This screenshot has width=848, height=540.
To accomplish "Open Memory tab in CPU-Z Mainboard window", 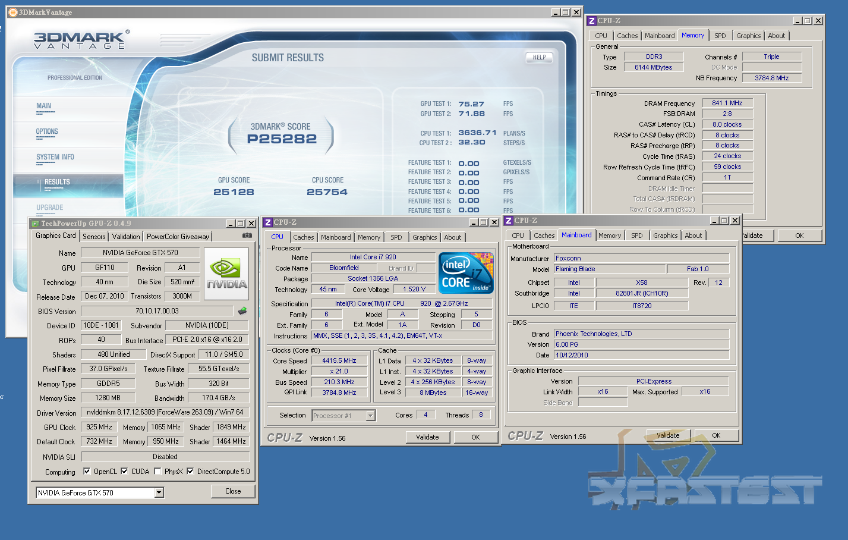I will (610, 236).
